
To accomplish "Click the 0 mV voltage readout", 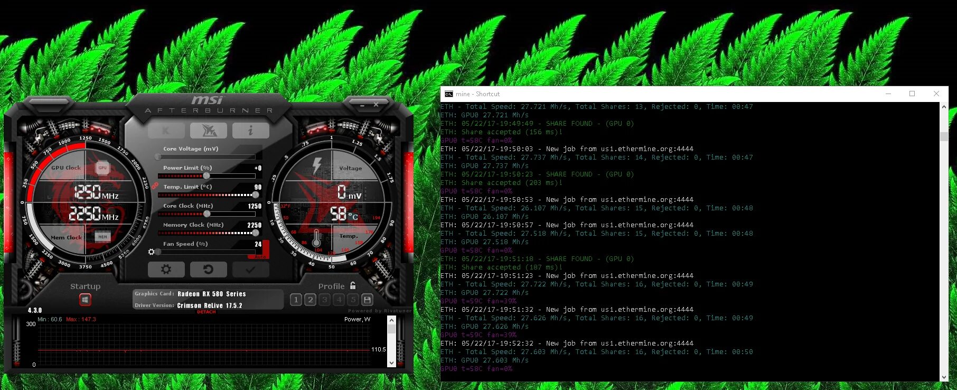I will [x=349, y=192].
